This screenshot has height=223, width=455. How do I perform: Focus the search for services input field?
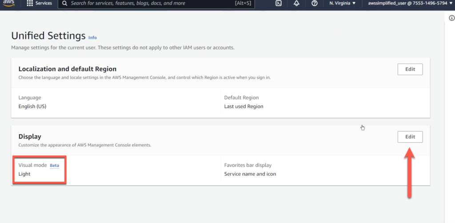point(151,3)
